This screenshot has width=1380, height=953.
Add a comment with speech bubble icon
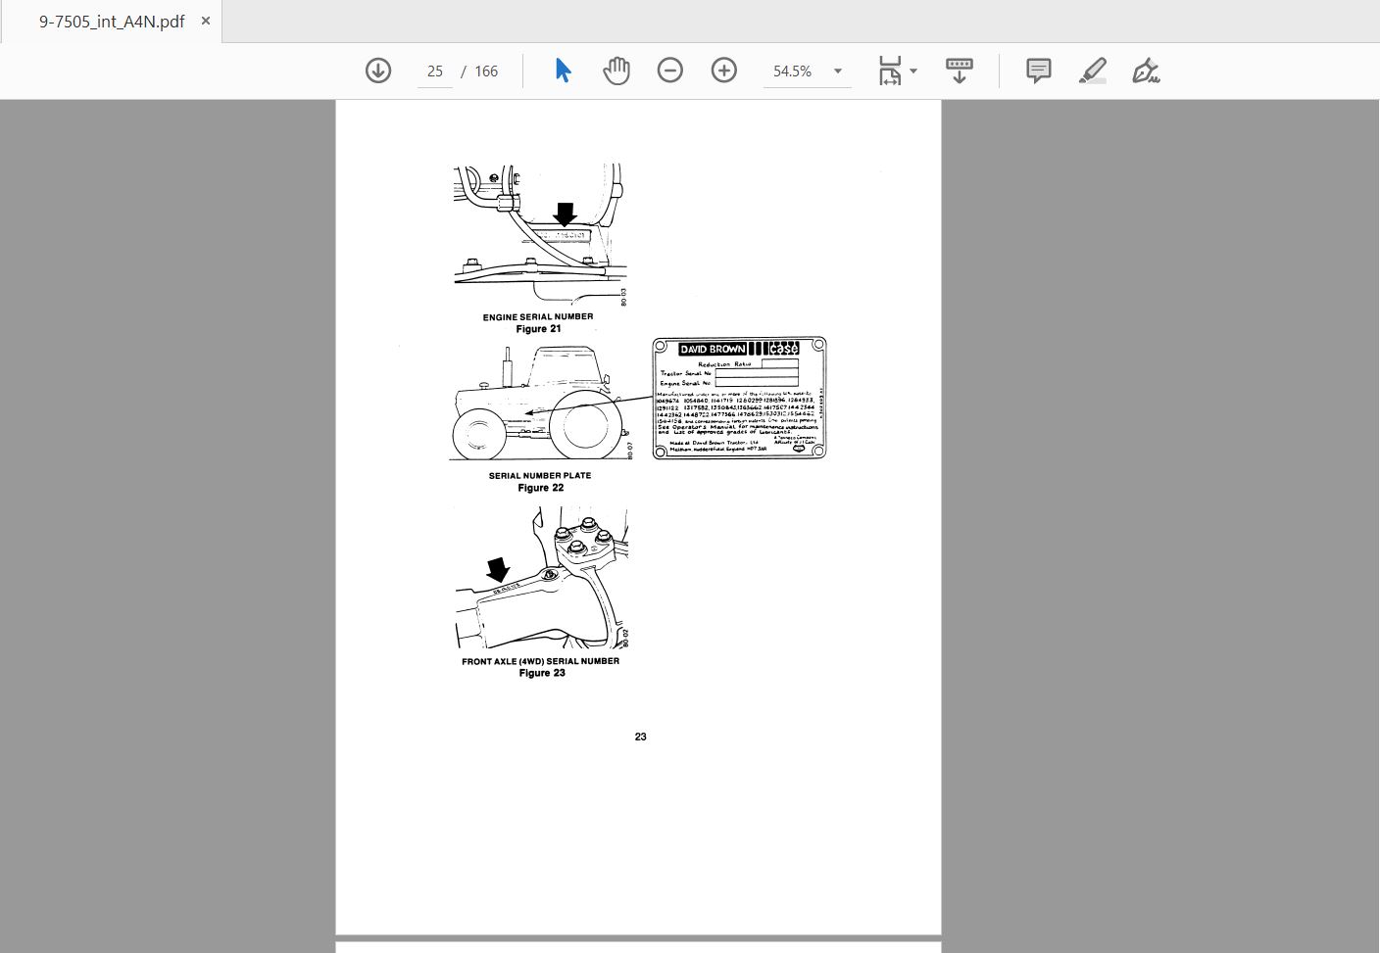coord(1039,71)
